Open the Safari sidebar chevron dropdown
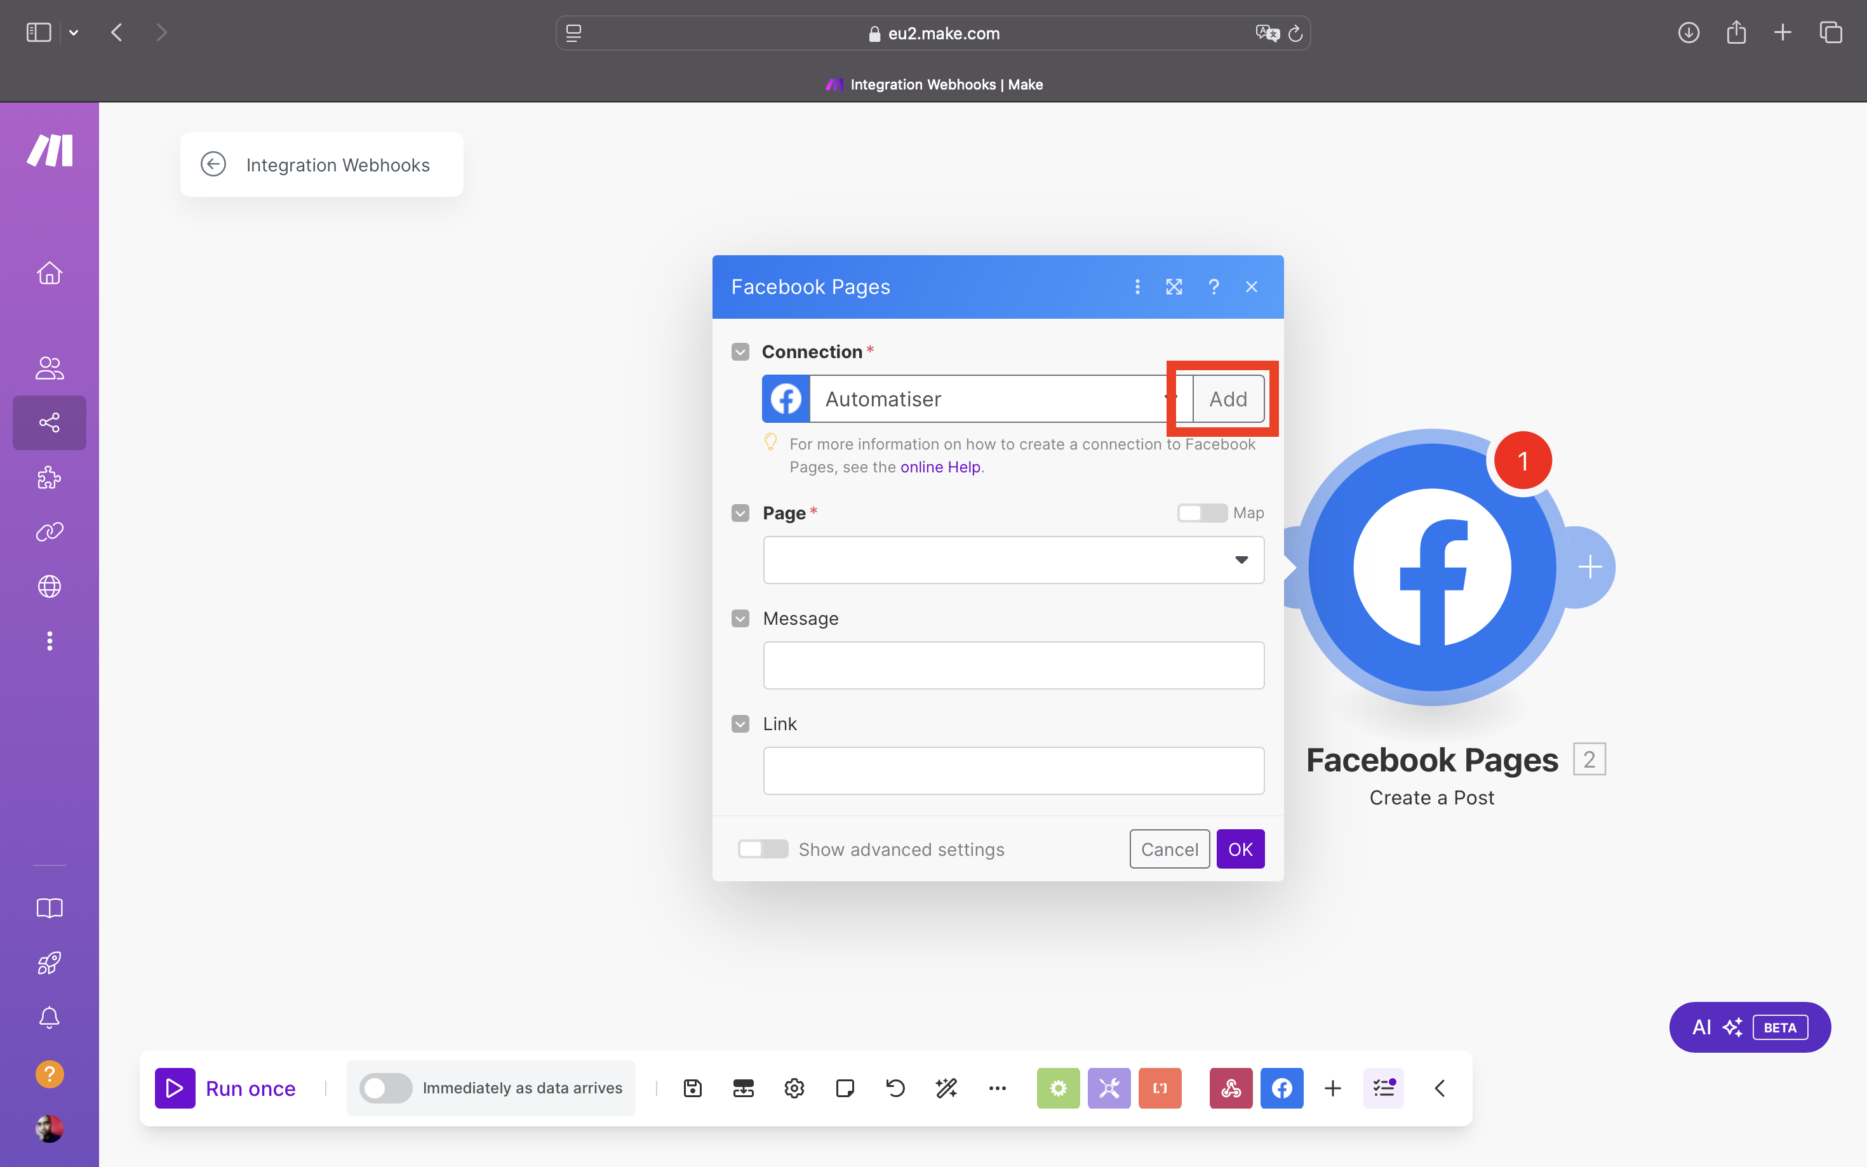1867x1167 pixels. point(73,32)
